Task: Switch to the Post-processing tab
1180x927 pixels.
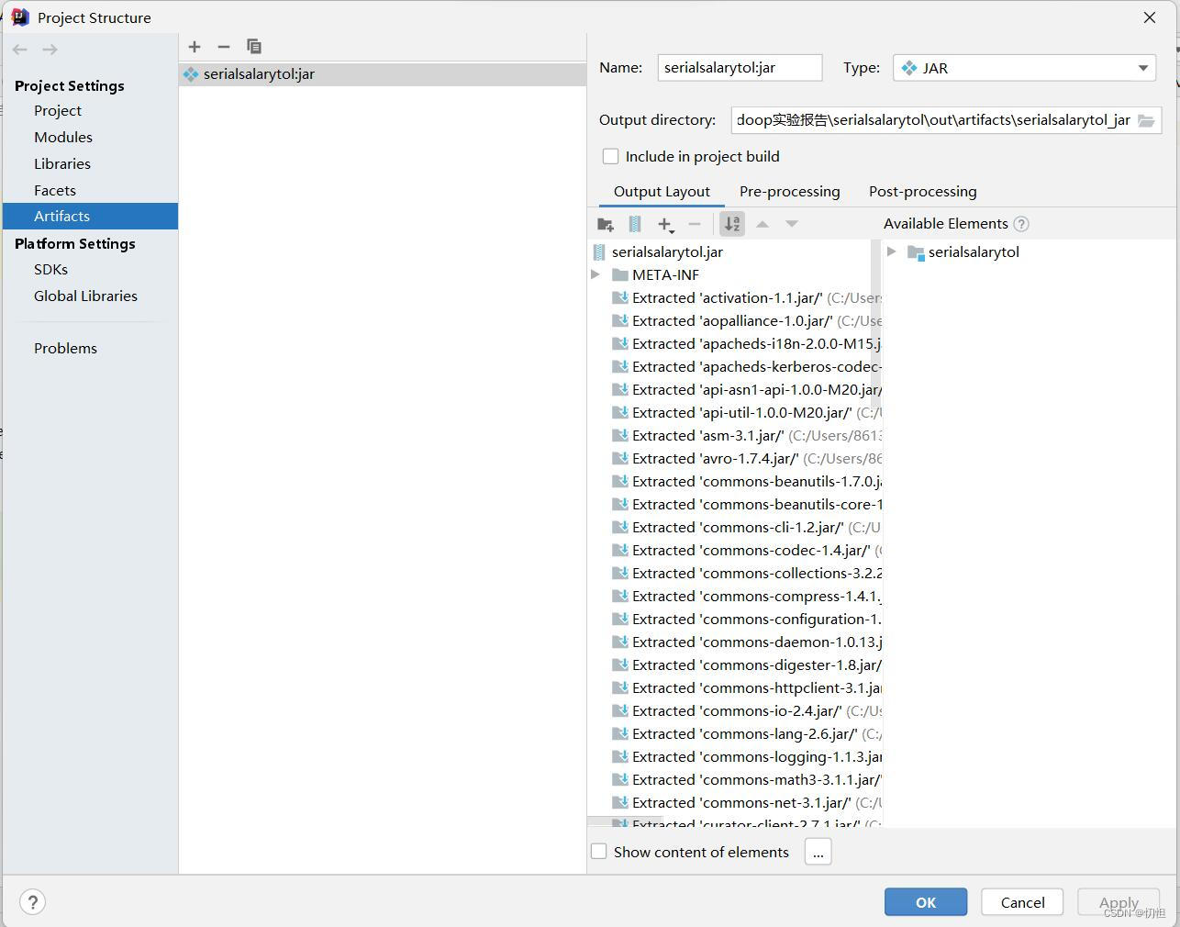Action: click(x=923, y=192)
